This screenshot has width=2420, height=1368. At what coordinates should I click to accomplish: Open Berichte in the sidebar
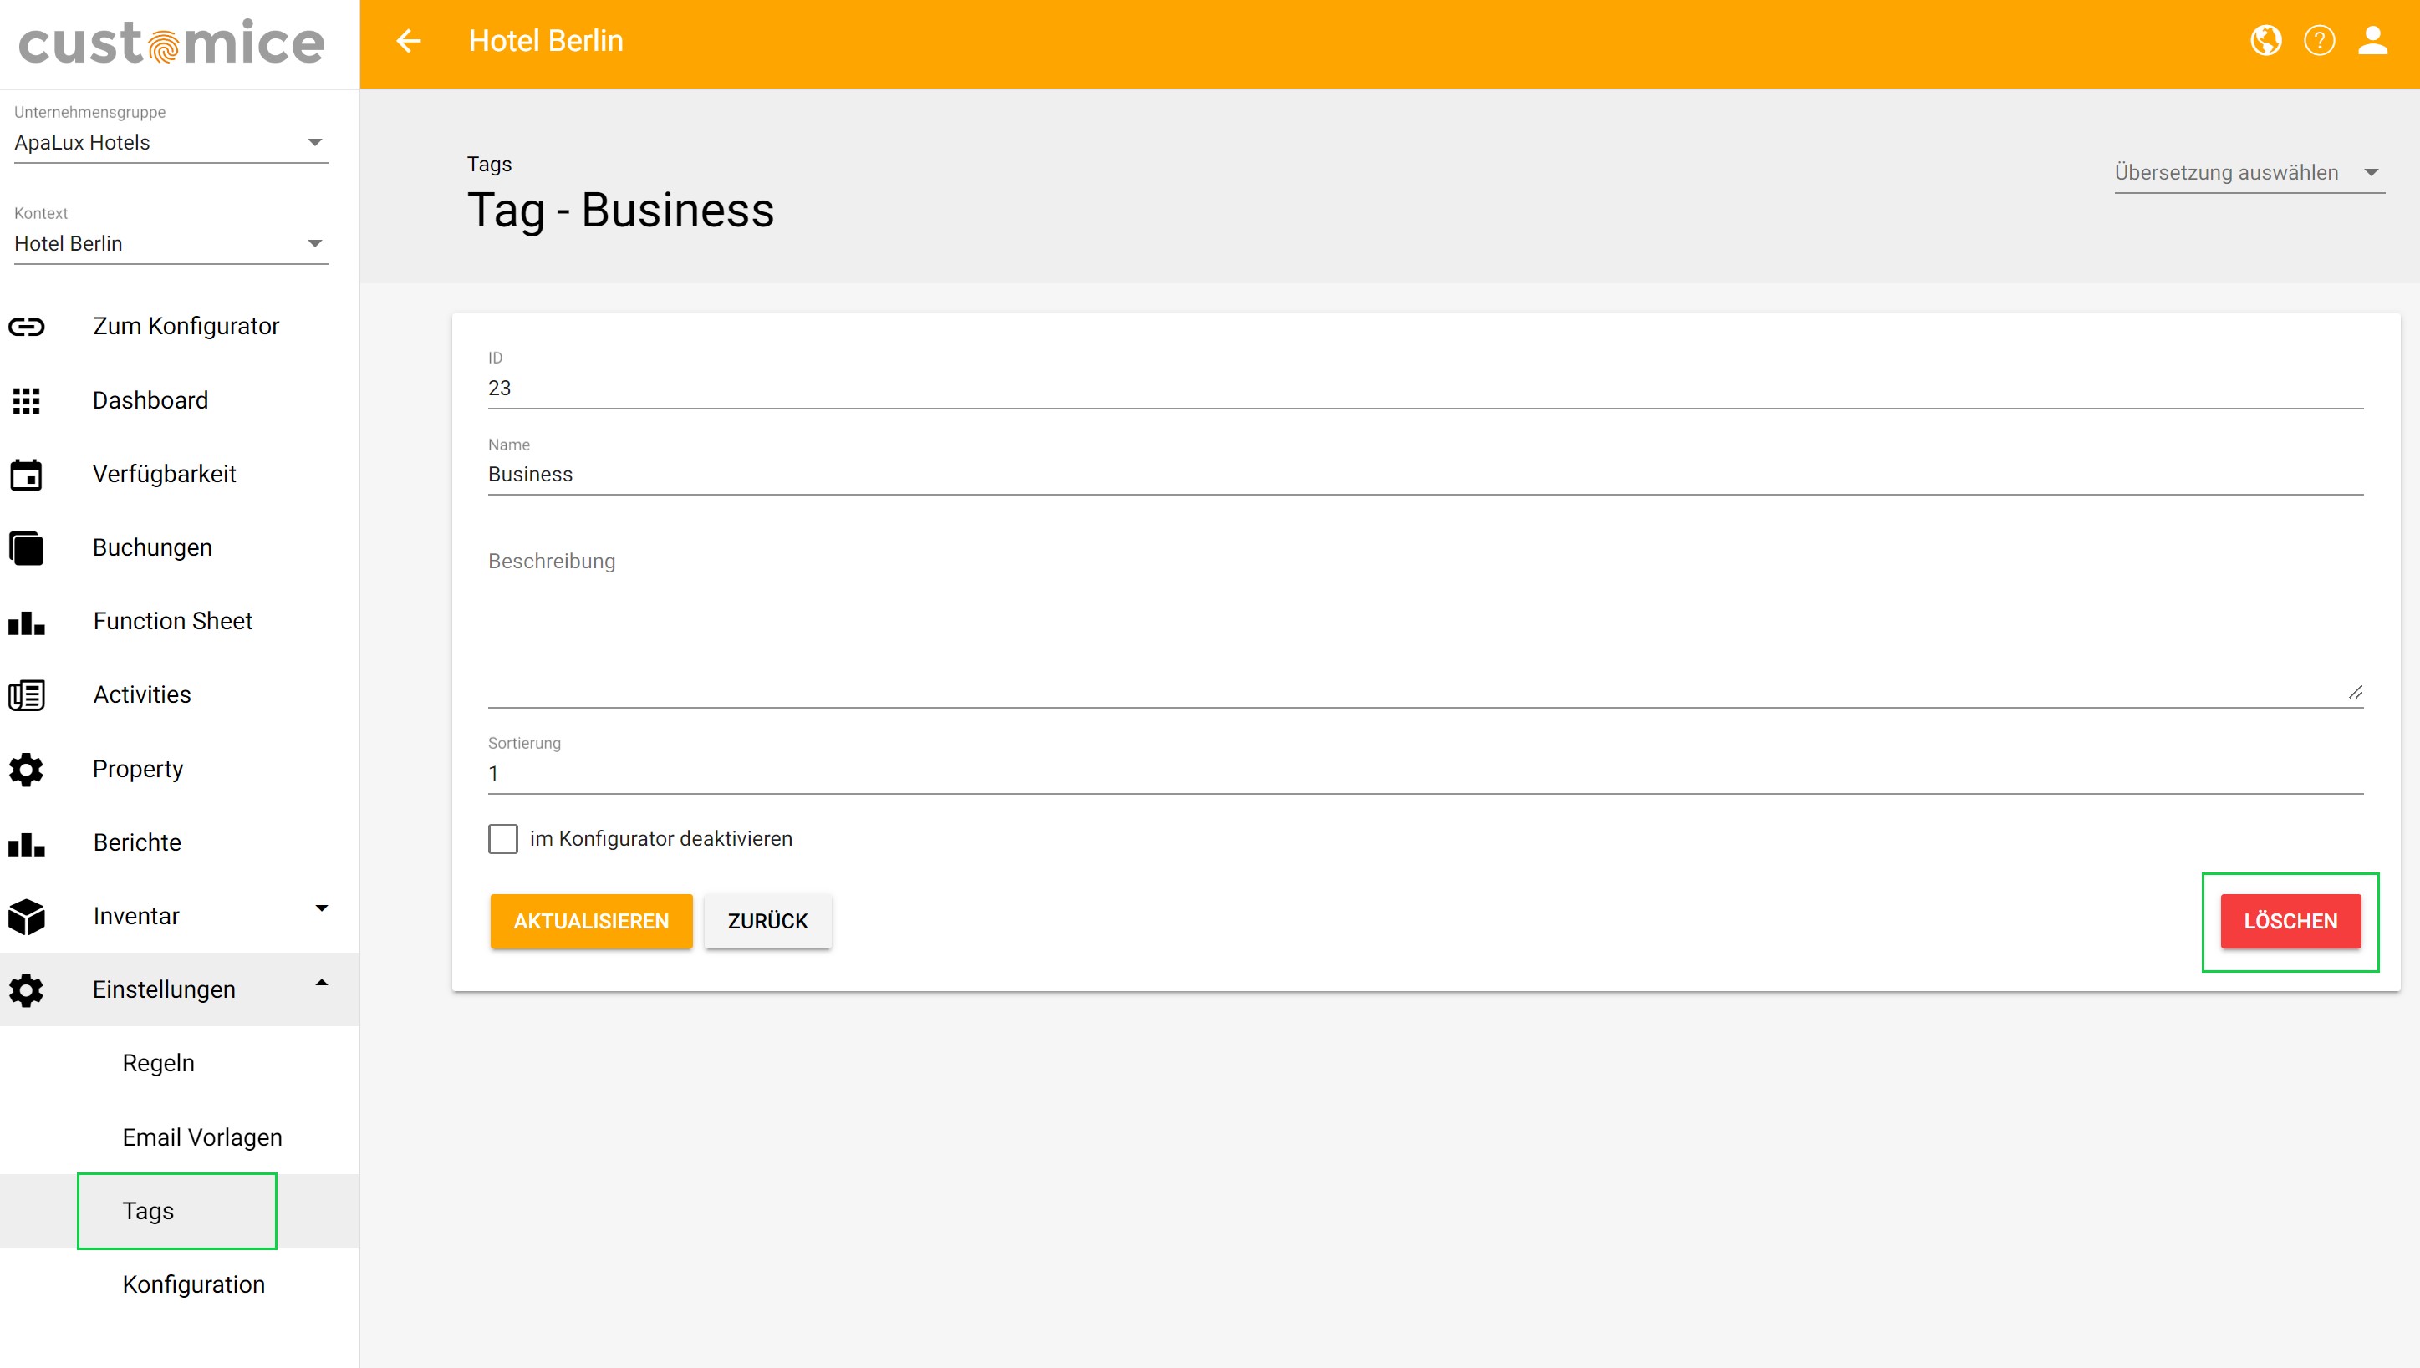(x=137, y=843)
